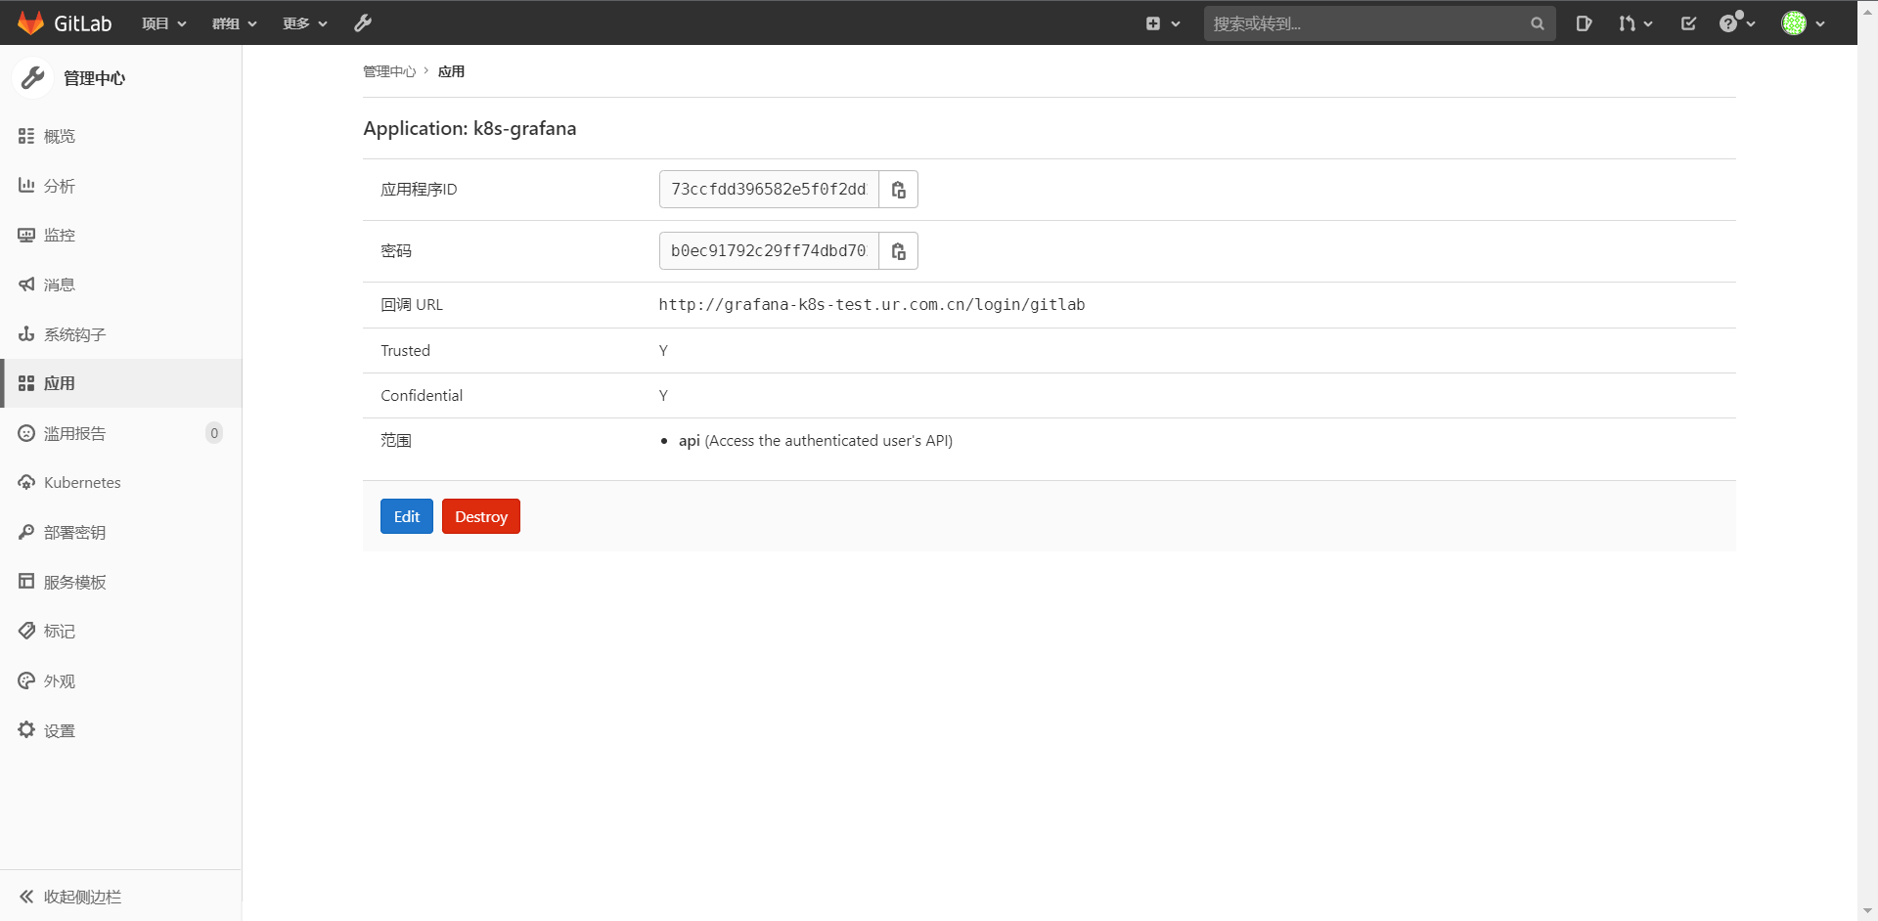Click the 分析 analytics chart icon

click(x=26, y=185)
